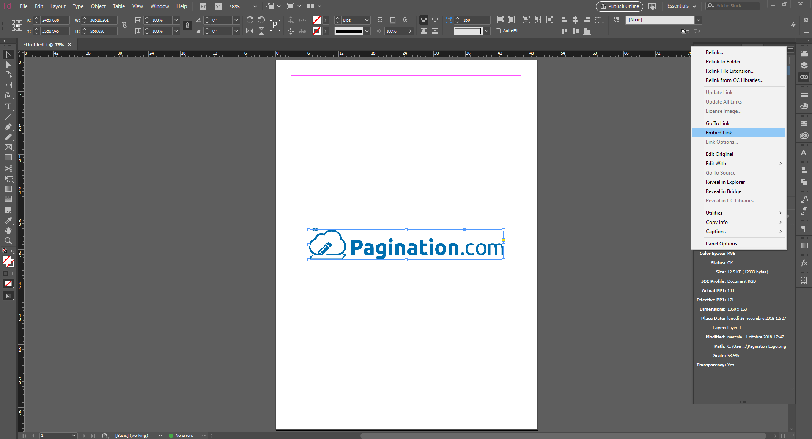Image resolution: width=812 pixels, height=439 pixels.
Task: Select the Hand tool
Action: [x=8, y=231]
